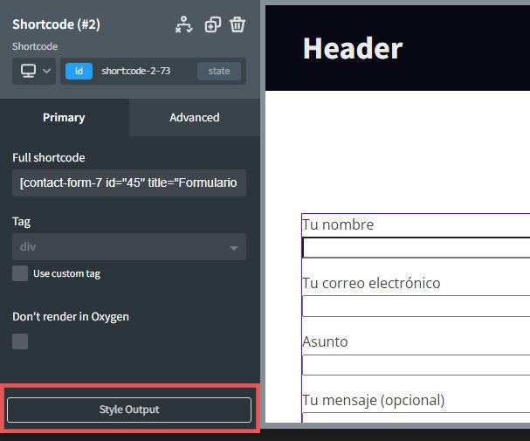Click the Asunto label
The height and width of the screenshot is (441, 530).
[x=325, y=341]
